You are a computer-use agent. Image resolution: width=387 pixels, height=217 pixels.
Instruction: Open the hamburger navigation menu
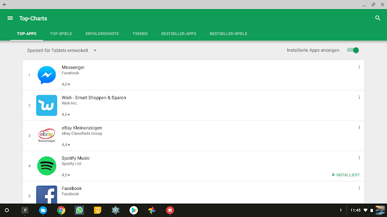pos(10,18)
